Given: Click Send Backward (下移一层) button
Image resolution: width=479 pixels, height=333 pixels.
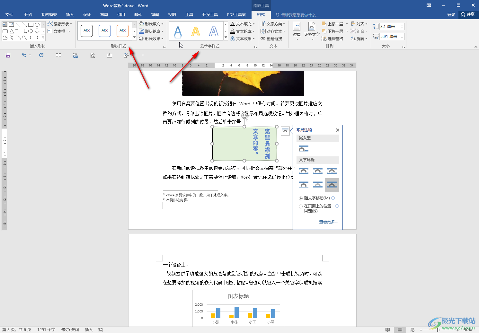Looking at the screenshot, I should 333,31.
